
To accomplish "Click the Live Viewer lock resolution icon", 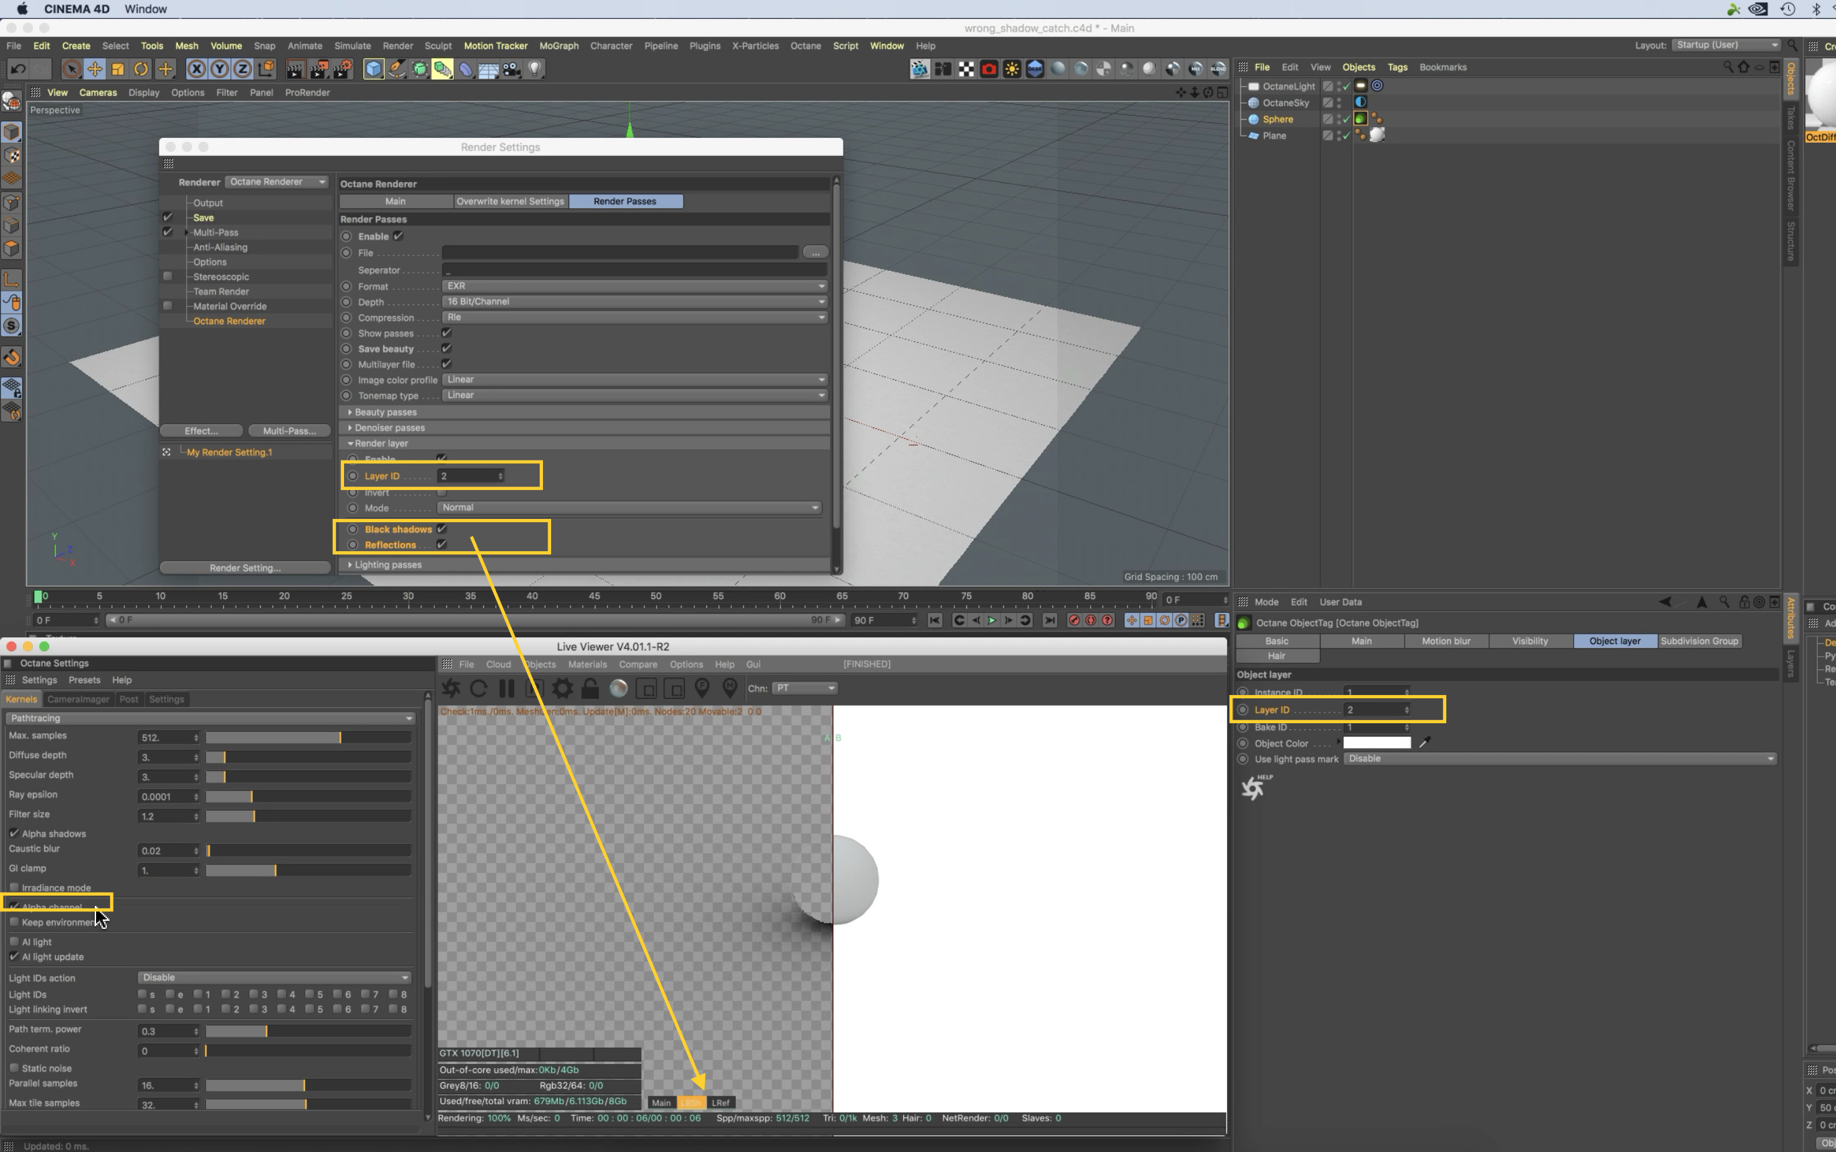I will [x=591, y=689].
